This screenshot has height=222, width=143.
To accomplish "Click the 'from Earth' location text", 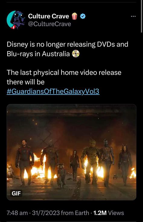I will [75, 213].
